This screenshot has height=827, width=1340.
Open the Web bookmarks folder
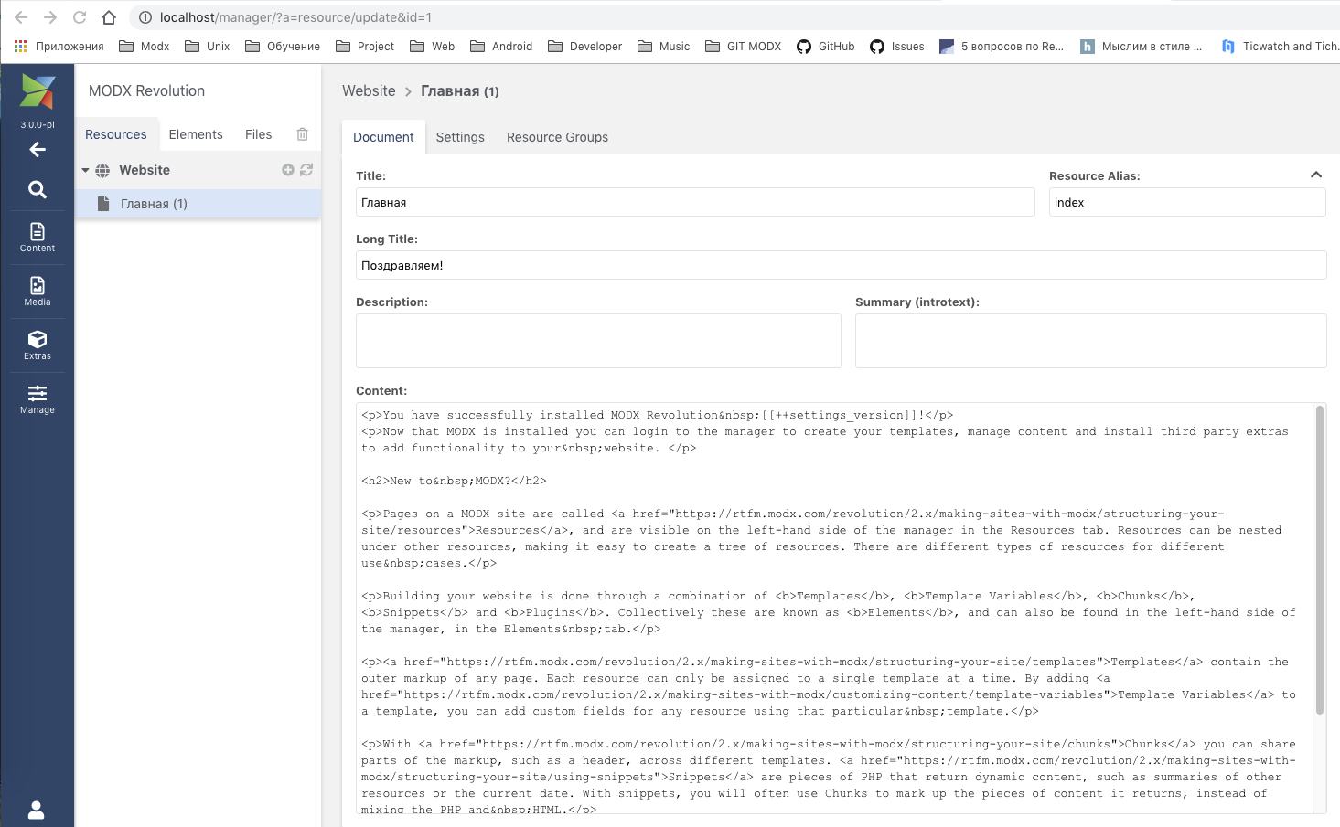(433, 46)
